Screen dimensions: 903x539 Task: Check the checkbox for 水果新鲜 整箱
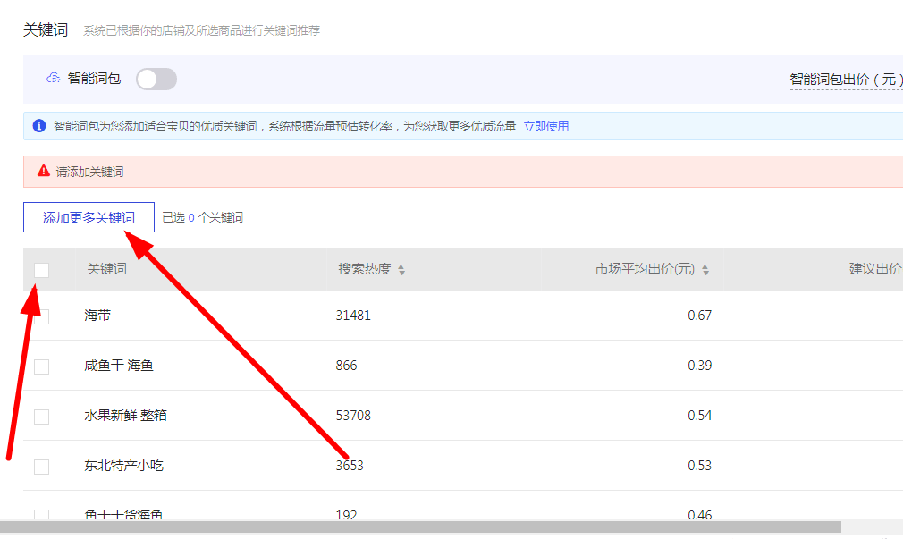pyautogui.click(x=41, y=417)
